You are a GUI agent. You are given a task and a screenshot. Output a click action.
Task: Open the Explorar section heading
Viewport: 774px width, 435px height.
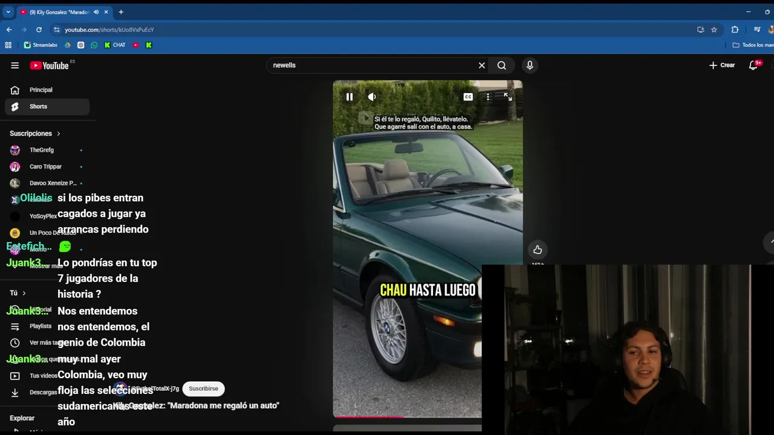pyautogui.click(x=22, y=418)
